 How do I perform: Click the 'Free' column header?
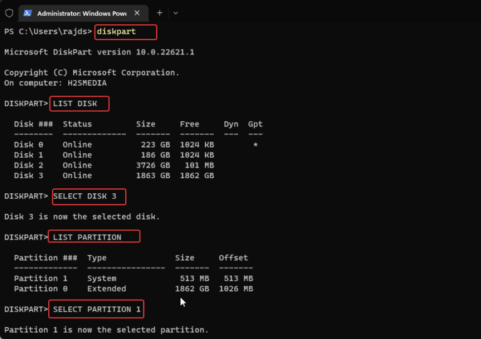pyautogui.click(x=190, y=124)
